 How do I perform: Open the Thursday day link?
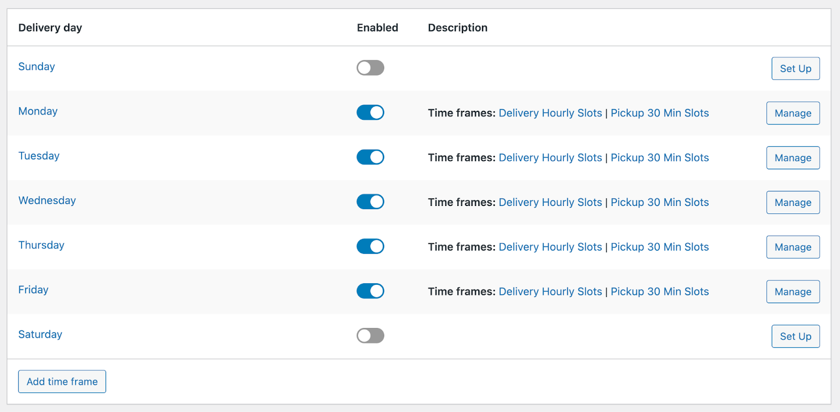click(x=41, y=245)
